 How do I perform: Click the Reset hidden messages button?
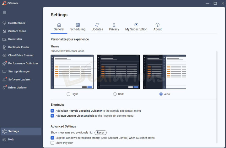pos(100,132)
